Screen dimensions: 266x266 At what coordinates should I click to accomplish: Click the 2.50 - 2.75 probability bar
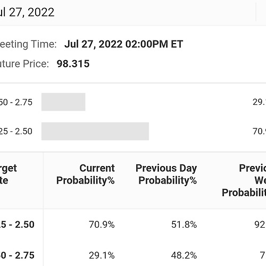pyautogui.click(x=63, y=102)
